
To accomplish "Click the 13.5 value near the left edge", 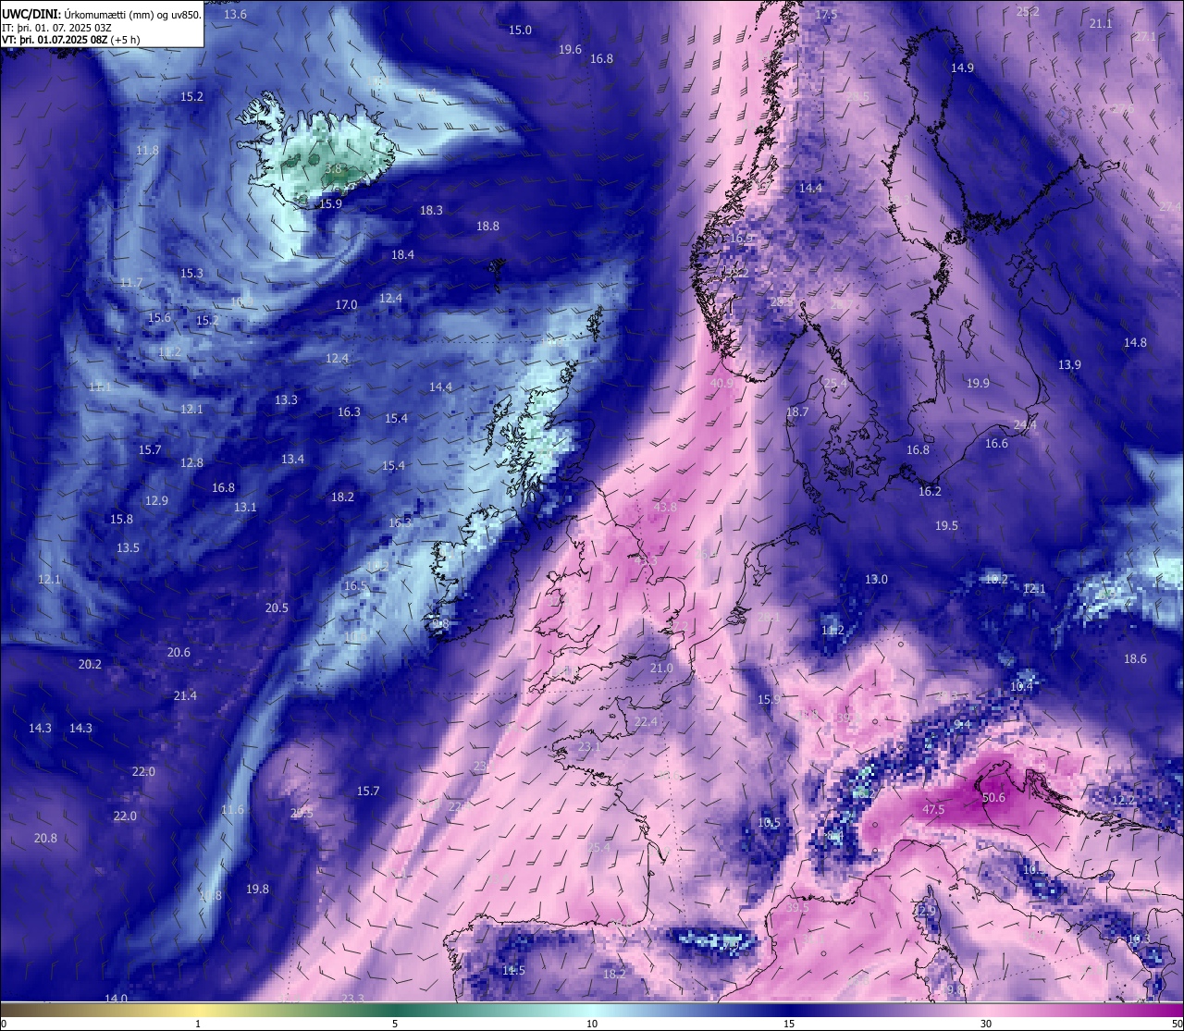I will (128, 547).
